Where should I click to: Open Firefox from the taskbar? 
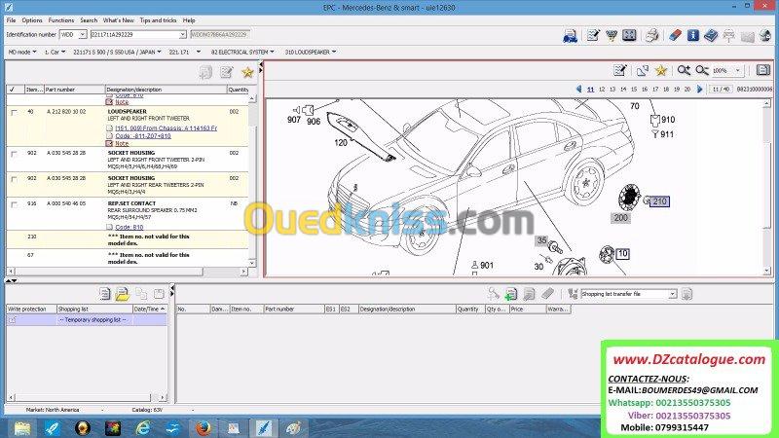coord(203,428)
